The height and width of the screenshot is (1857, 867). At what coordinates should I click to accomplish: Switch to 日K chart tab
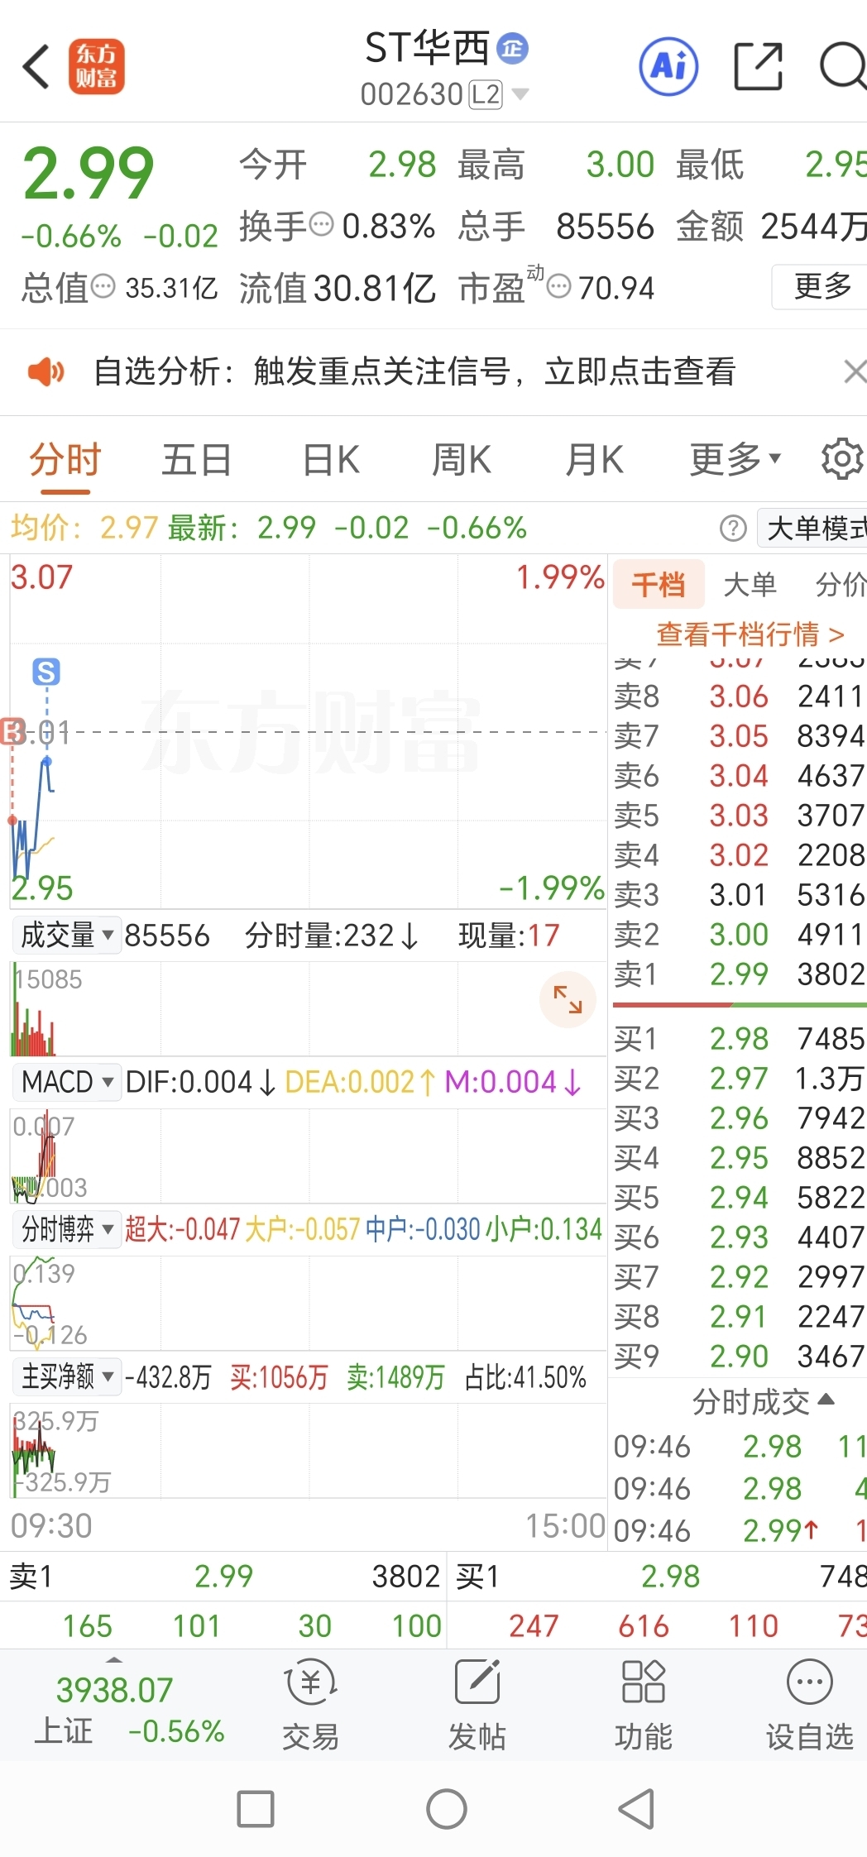coord(331,460)
